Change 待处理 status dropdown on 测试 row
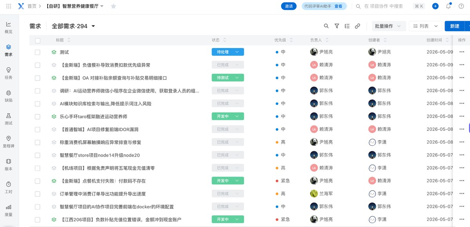This screenshot has height=227, width=470. (x=228, y=52)
